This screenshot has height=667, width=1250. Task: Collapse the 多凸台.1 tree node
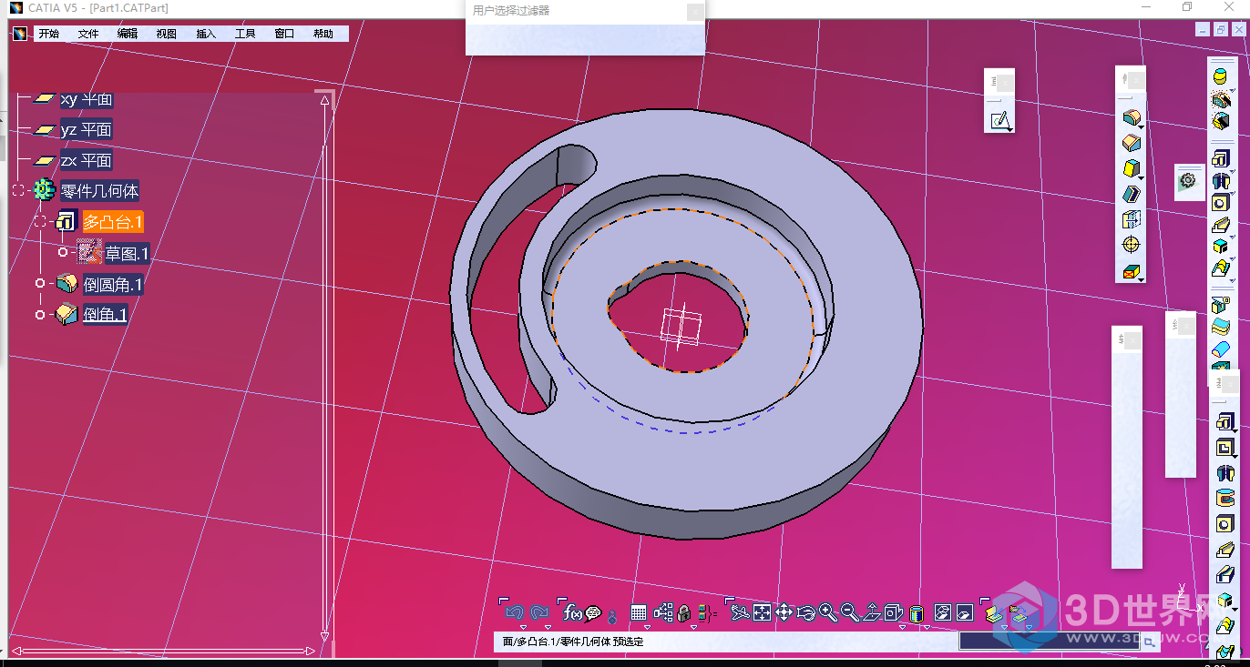[x=40, y=221]
